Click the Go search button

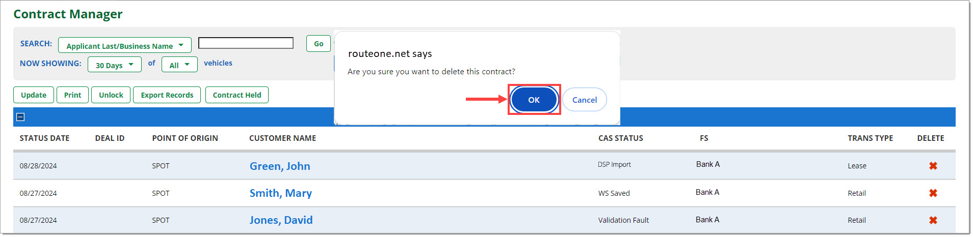coord(319,44)
